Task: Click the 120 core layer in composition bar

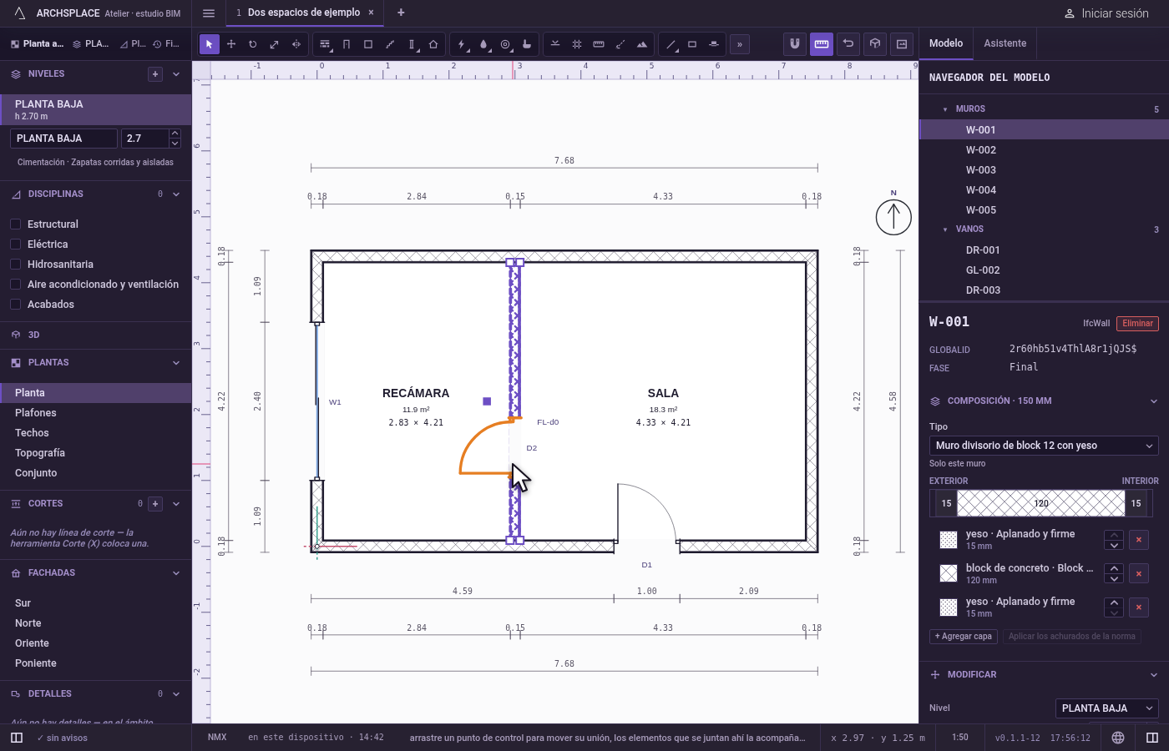Action: (x=1041, y=503)
